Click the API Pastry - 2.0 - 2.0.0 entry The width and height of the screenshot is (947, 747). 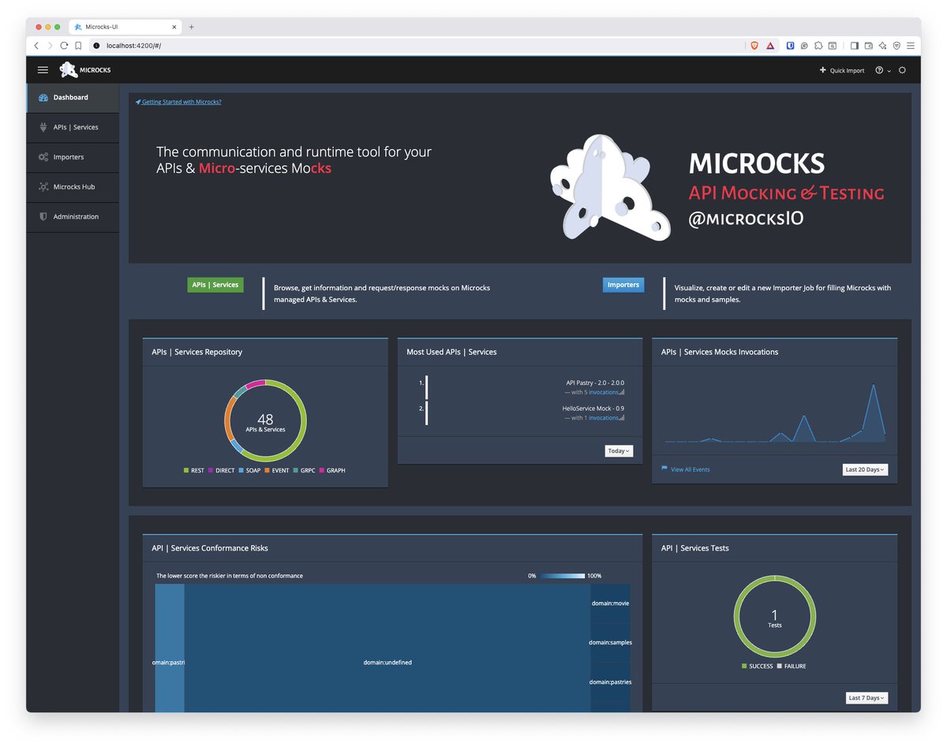tap(594, 383)
